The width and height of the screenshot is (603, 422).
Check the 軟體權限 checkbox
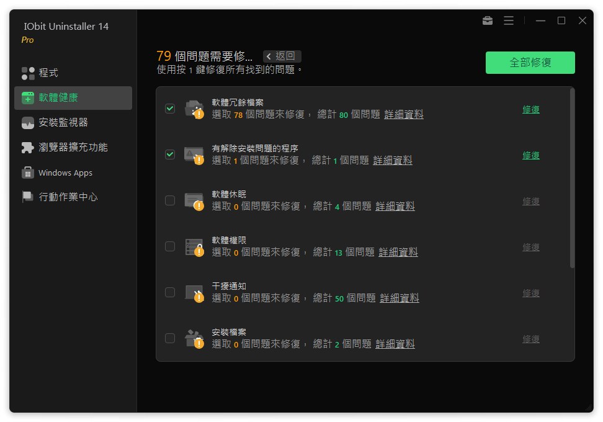pos(170,246)
